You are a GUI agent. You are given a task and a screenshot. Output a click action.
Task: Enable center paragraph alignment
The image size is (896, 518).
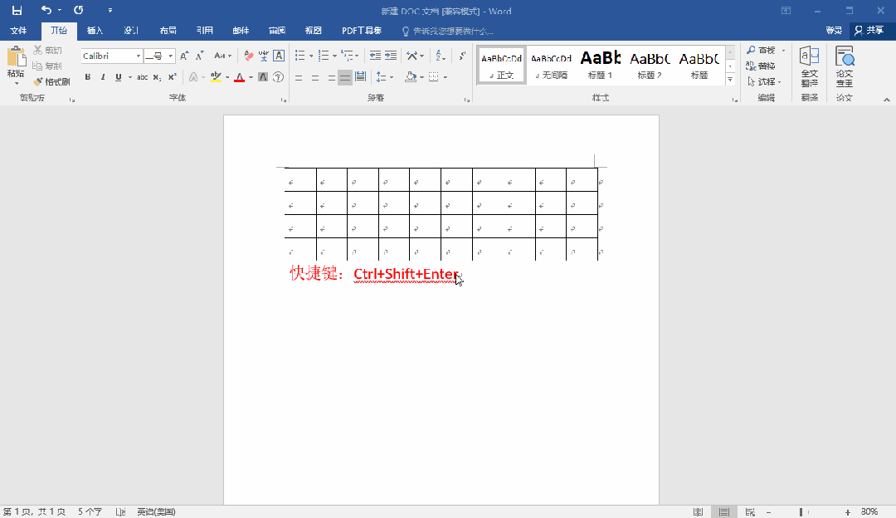[x=314, y=77]
